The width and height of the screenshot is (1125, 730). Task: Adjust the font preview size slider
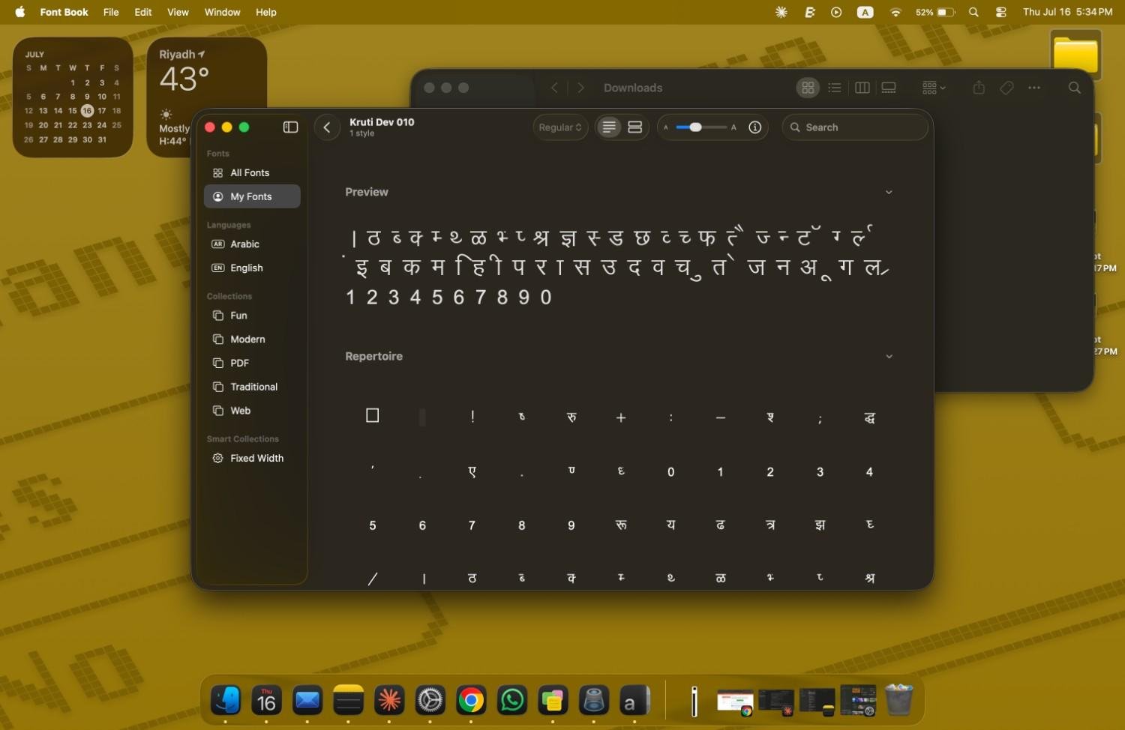[700, 127]
